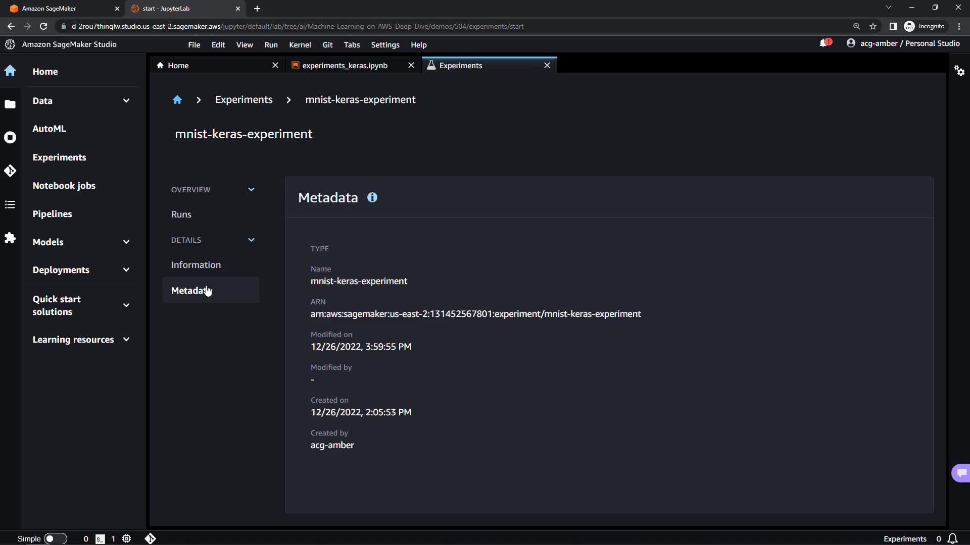Click the Metadata info icon
The height and width of the screenshot is (545, 970).
click(x=372, y=197)
